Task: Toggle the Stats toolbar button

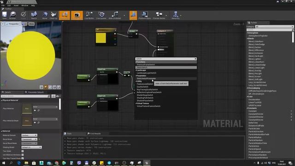Action: (x=133, y=15)
